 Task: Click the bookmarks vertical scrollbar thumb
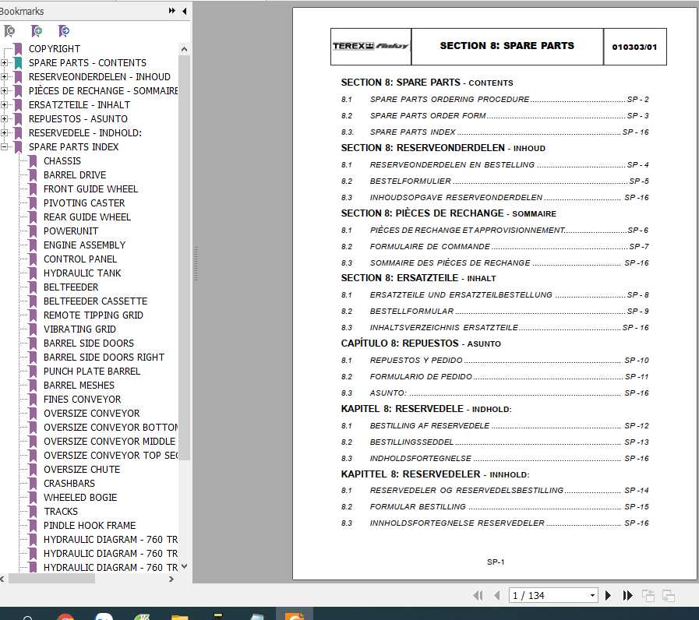(x=184, y=258)
